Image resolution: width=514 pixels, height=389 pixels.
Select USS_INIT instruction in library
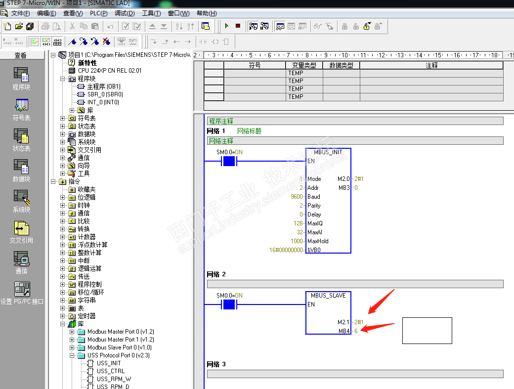point(109,363)
